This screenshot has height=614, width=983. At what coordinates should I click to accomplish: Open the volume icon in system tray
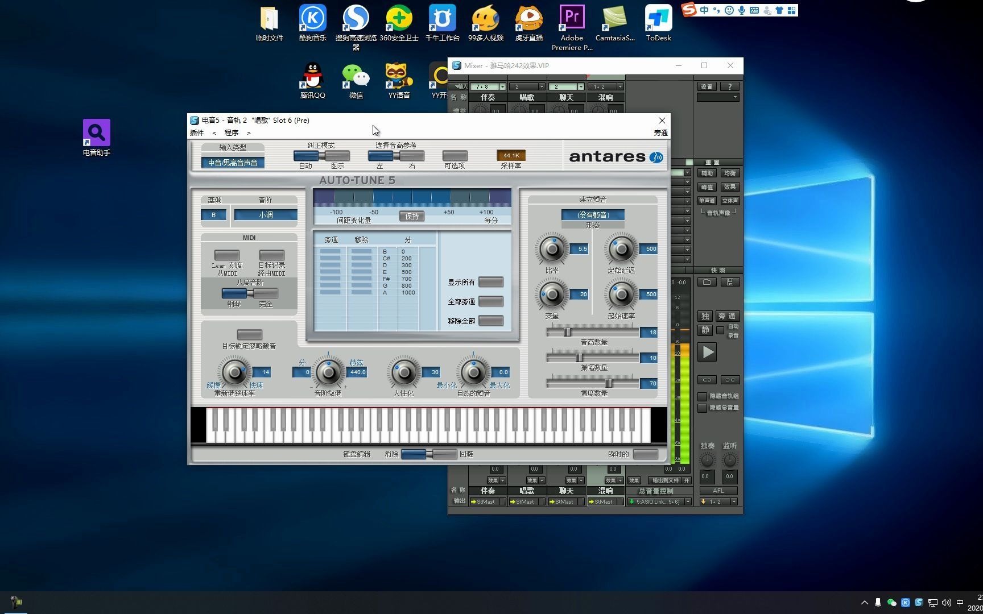946,603
